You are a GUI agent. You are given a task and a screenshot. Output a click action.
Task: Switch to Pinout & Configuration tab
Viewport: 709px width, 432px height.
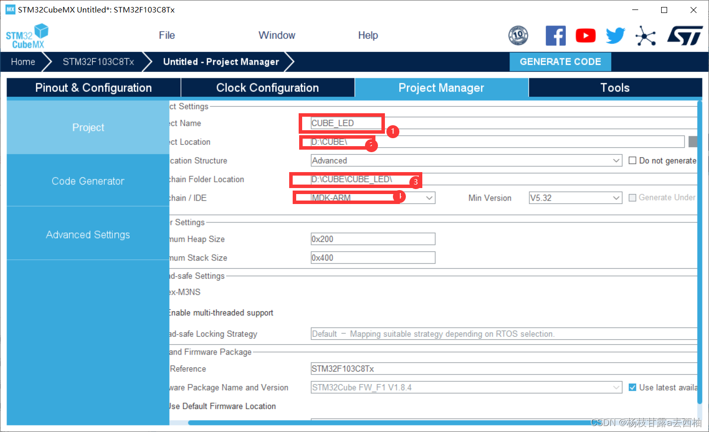tap(93, 88)
